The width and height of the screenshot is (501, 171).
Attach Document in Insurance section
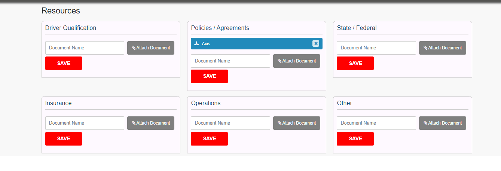coord(151,123)
